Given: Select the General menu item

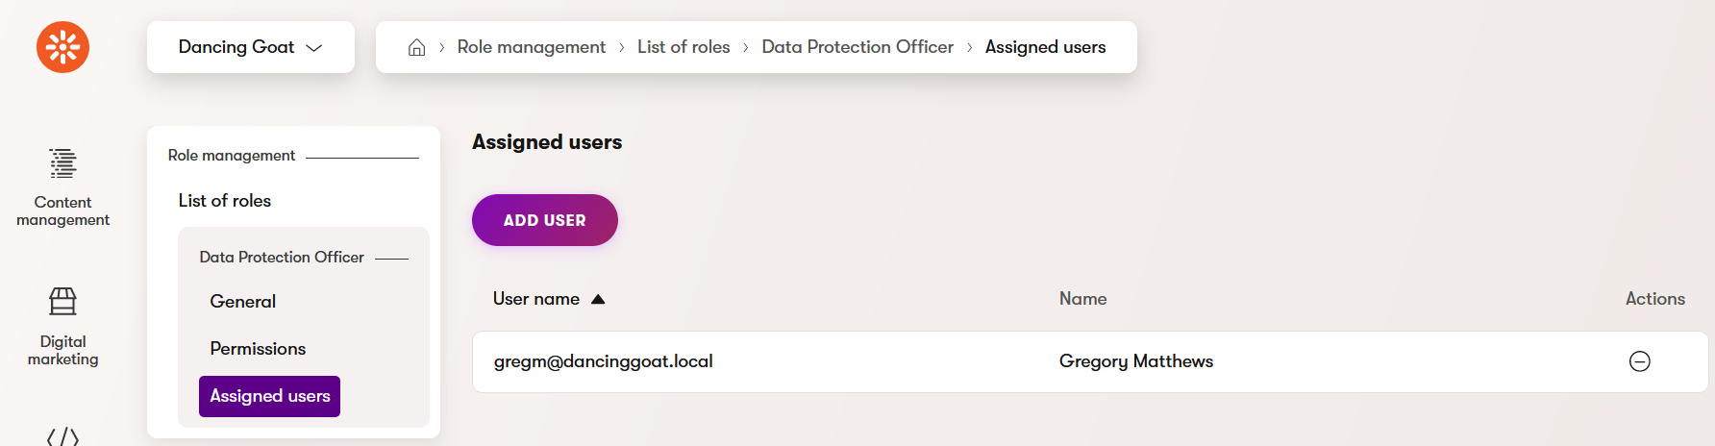Looking at the screenshot, I should point(242,302).
